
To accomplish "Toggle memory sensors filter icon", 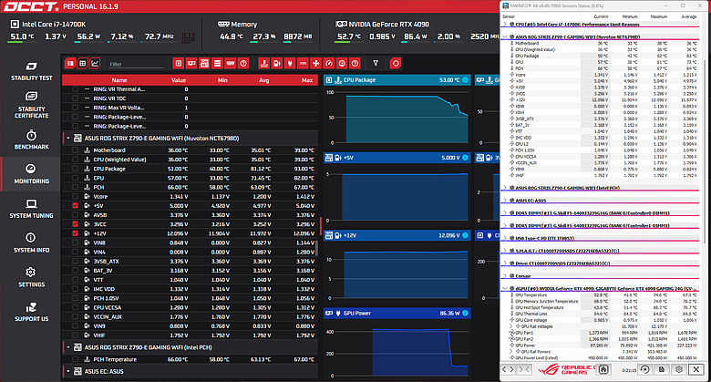I will (231, 64).
